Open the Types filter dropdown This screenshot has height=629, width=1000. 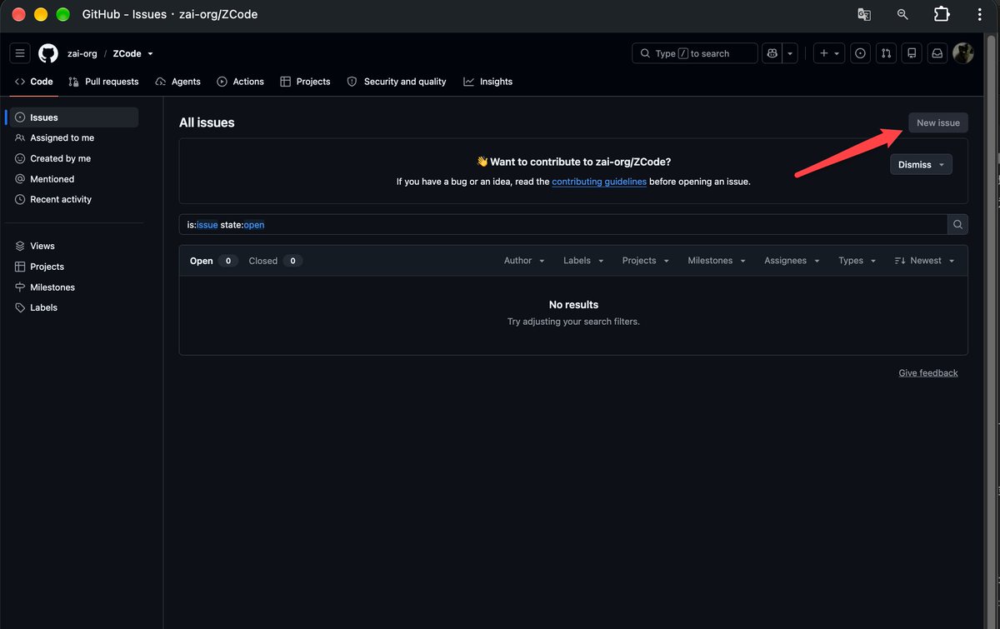coord(857,261)
